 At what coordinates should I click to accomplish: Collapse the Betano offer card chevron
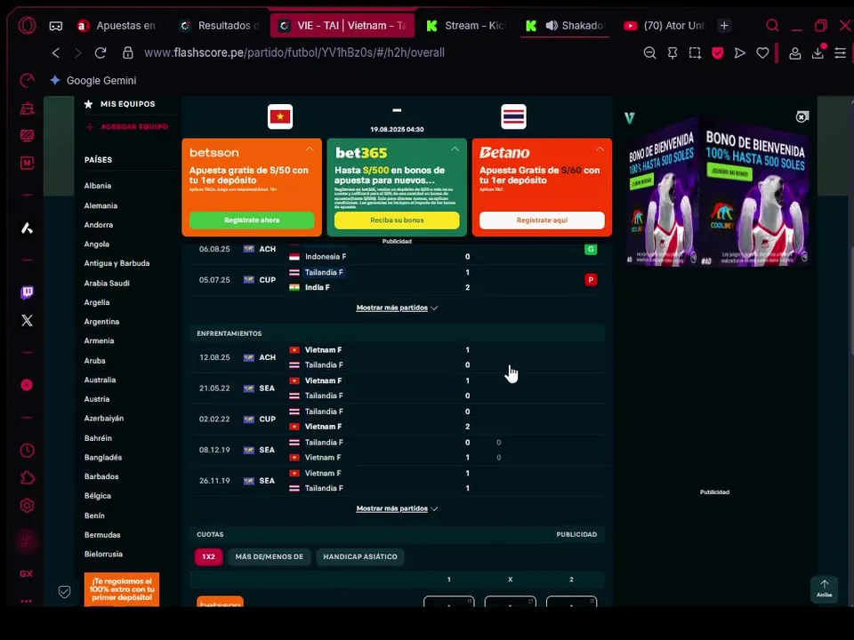[600, 149]
